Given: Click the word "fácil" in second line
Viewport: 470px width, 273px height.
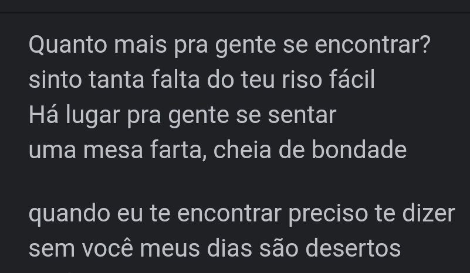Looking at the screenshot, I should click(352, 79).
